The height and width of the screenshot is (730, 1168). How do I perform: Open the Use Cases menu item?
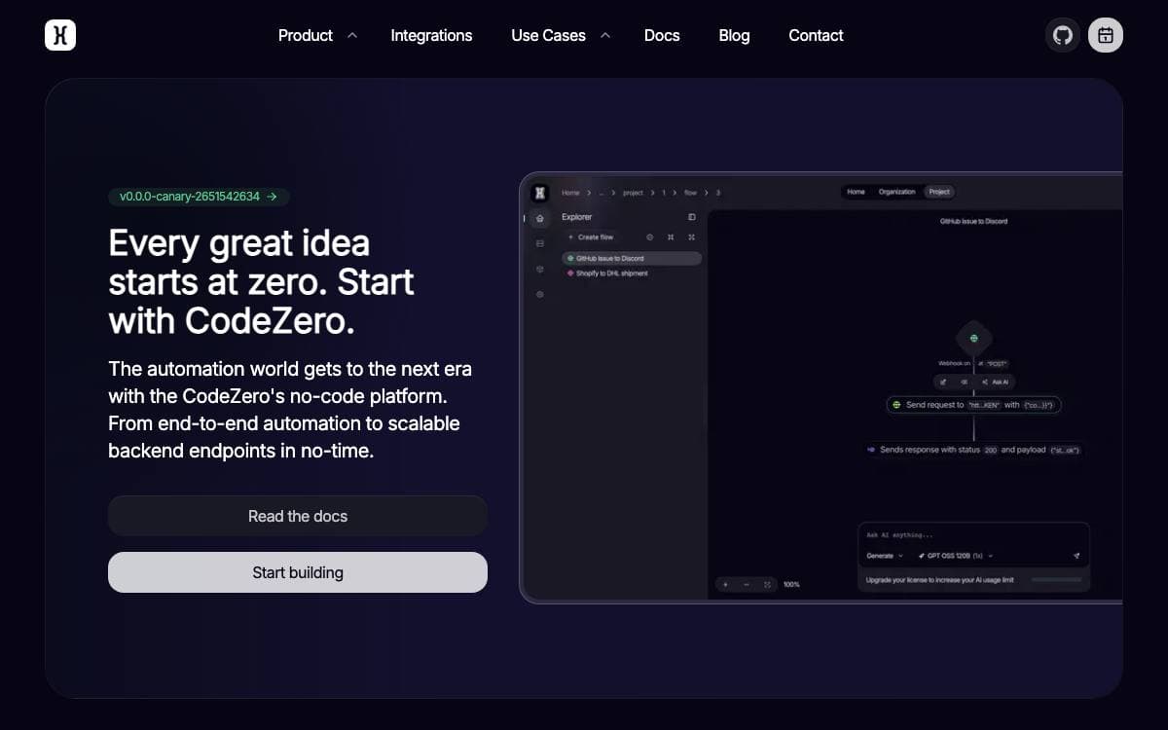click(x=548, y=35)
